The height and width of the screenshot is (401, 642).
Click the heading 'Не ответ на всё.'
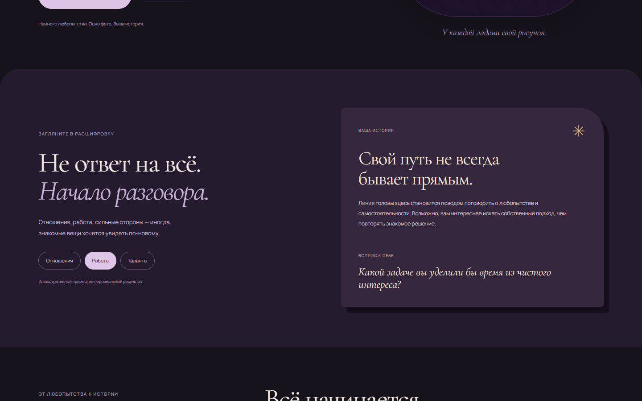click(x=120, y=163)
